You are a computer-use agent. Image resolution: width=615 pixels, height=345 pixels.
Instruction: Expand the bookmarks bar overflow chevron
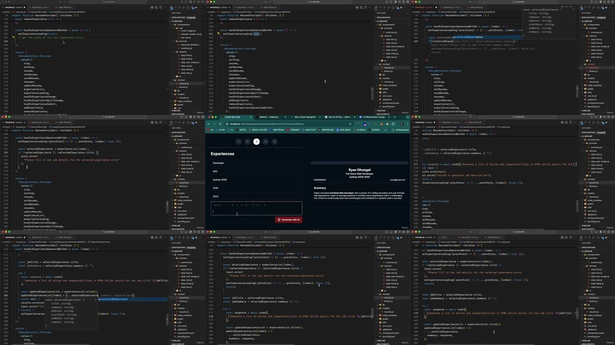[x=386, y=130]
